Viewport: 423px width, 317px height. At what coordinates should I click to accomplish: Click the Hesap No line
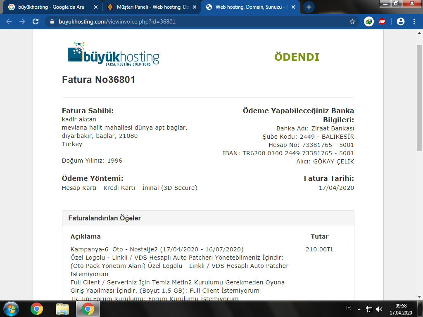(311, 145)
